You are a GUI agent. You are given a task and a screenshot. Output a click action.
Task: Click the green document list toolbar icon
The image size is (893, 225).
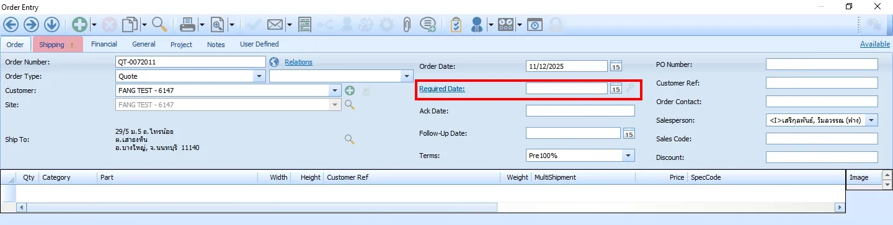click(304, 25)
